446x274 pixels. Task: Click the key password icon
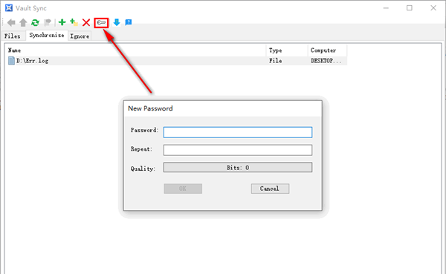tap(101, 22)
